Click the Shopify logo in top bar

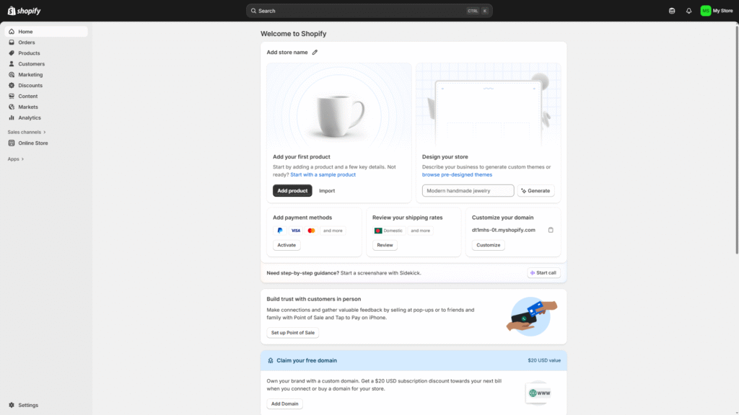(25, 11)
